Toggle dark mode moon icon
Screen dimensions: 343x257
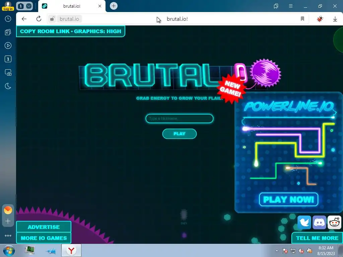click(8, 86)
